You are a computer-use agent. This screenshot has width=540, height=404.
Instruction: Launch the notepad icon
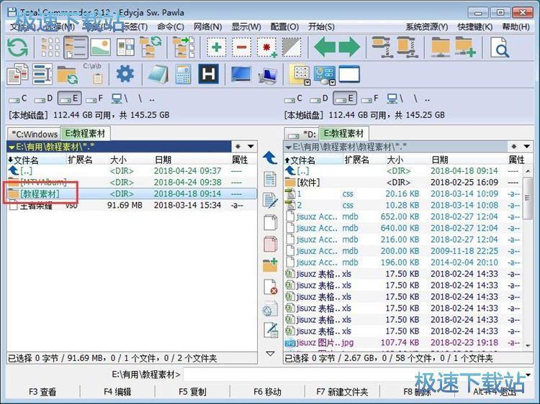pyautogui.click(x=158, y=74)
